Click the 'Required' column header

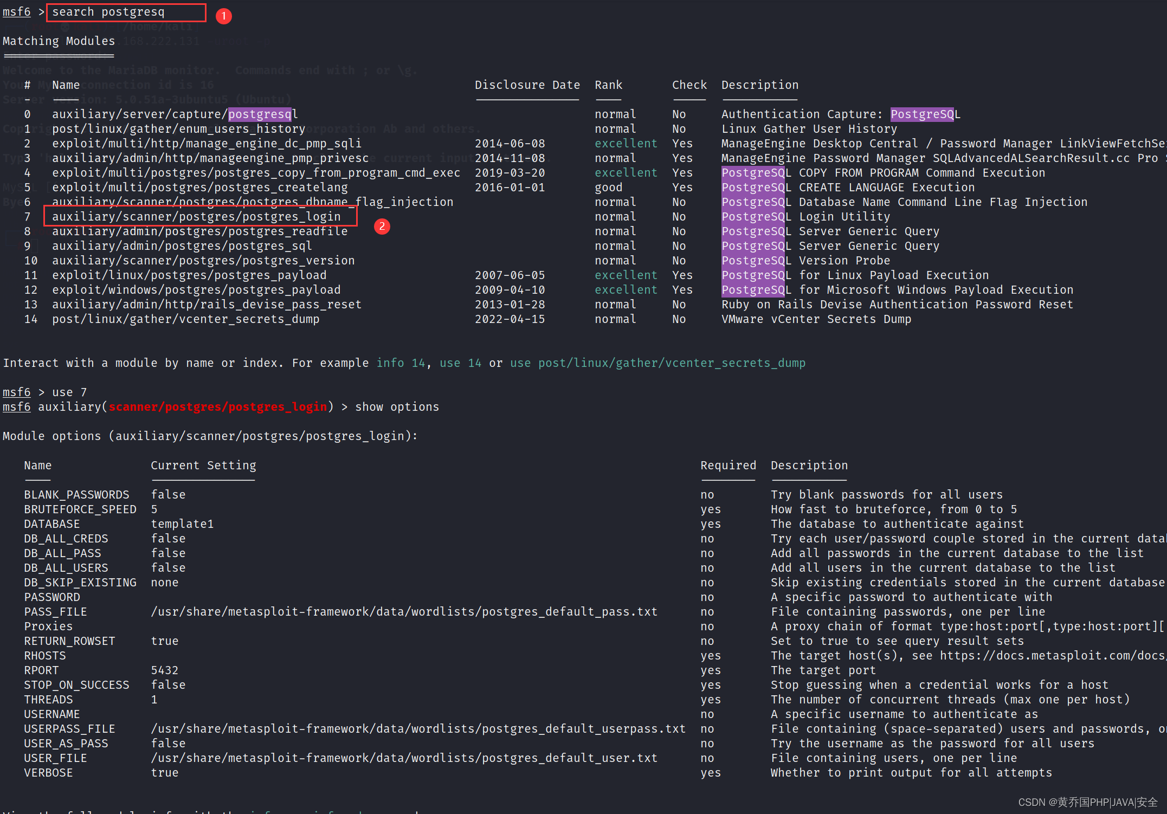[728, 466]
